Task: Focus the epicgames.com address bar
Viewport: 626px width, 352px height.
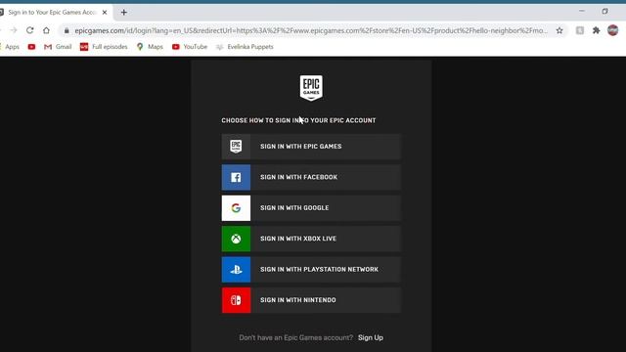Action: coord(311,30)
